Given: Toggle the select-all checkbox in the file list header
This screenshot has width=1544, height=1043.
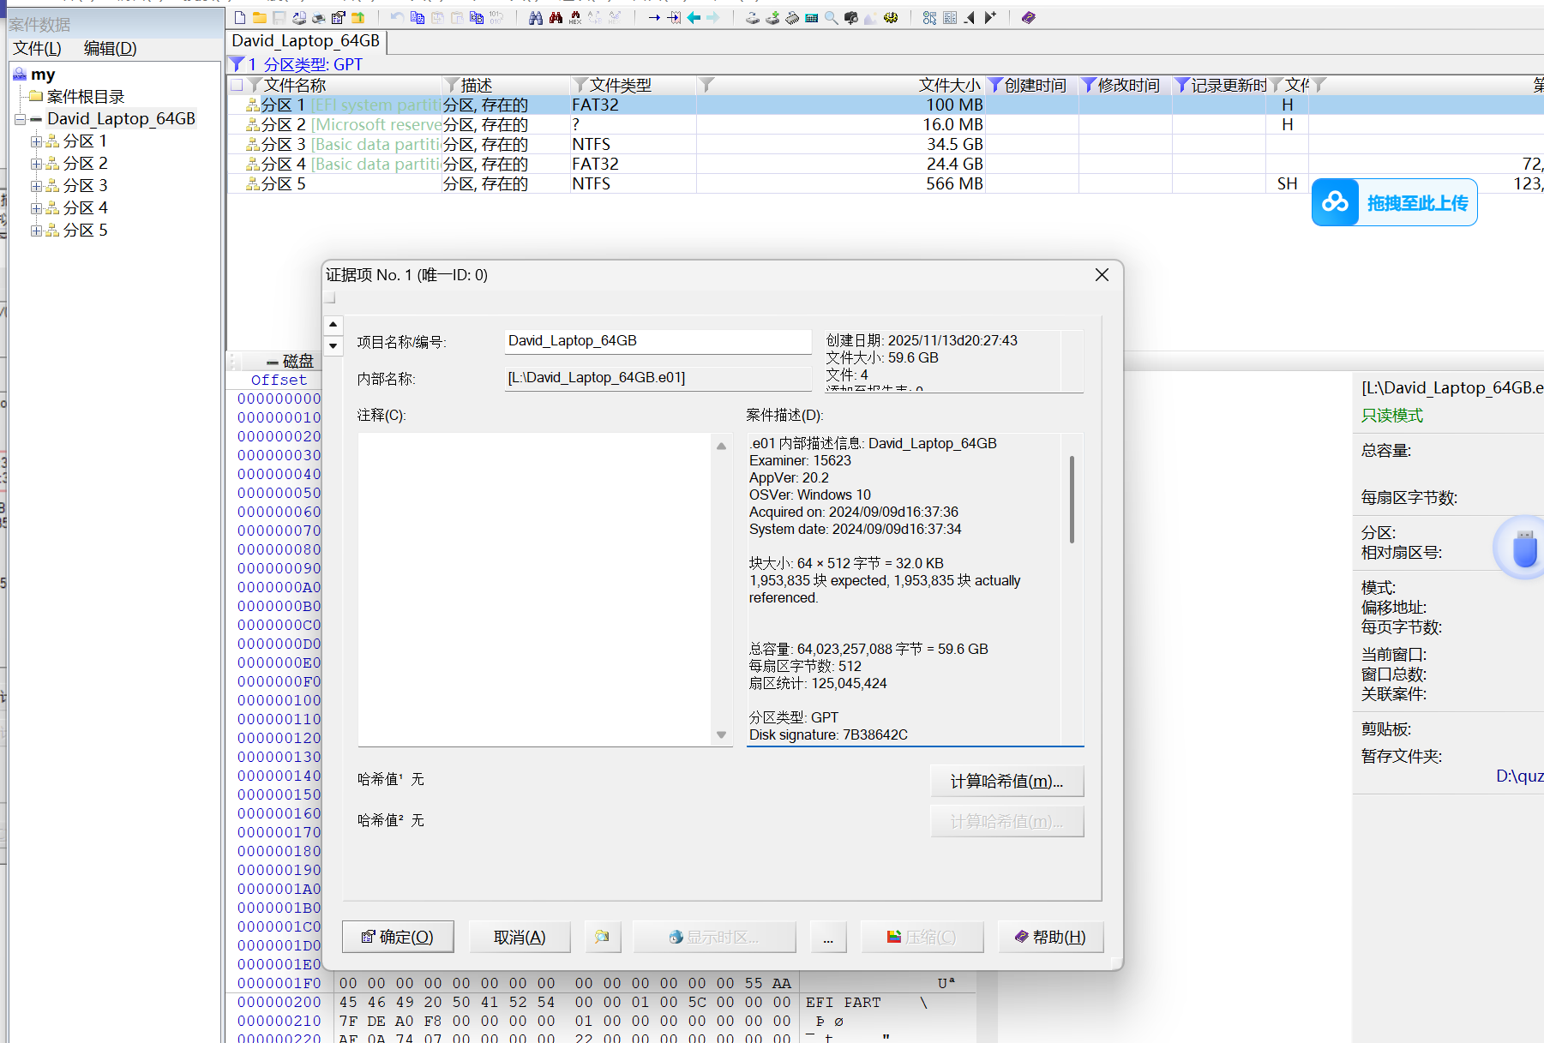Looking at the screenshot, I should [x=238, y=85].
